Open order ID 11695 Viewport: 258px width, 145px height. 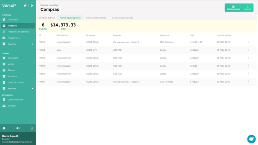[42, 42]
